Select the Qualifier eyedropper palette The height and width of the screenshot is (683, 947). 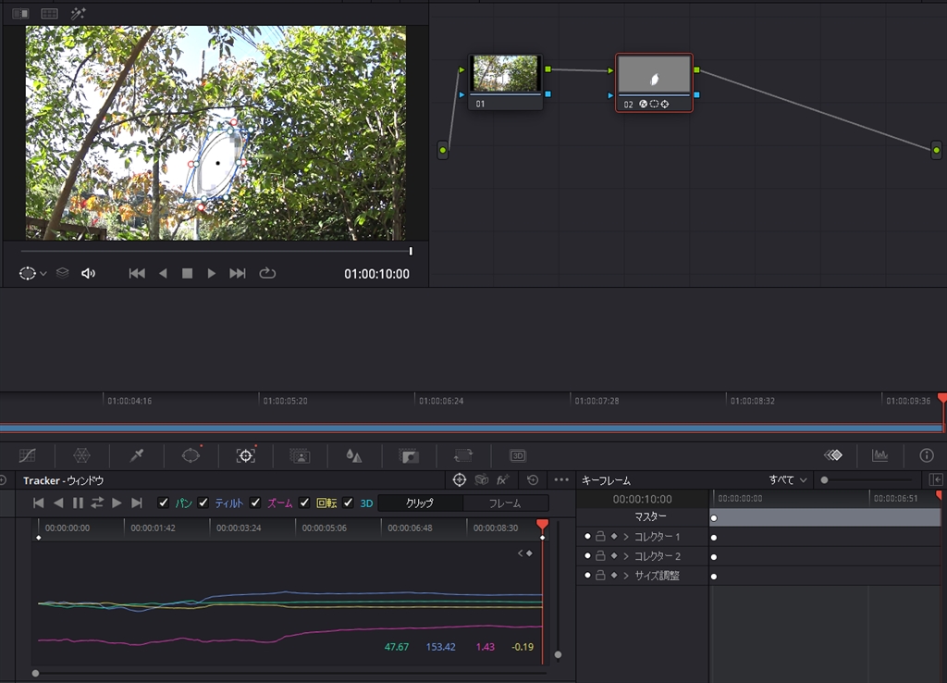coord(137,455)
